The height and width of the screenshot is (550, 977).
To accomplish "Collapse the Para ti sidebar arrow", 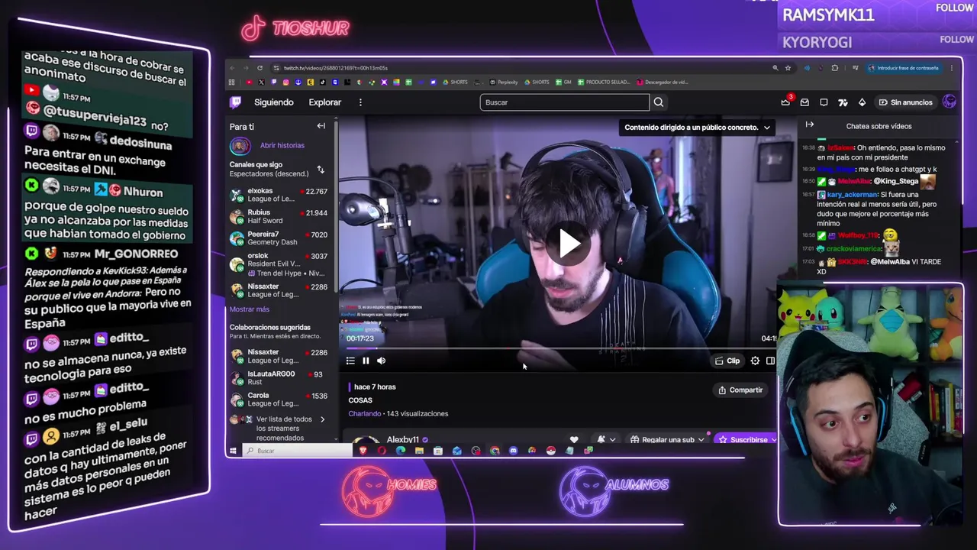I will tap(321, 126).
